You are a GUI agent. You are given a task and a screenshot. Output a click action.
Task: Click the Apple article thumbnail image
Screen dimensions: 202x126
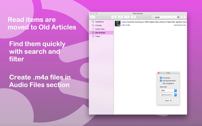click(x=118, y=23)
